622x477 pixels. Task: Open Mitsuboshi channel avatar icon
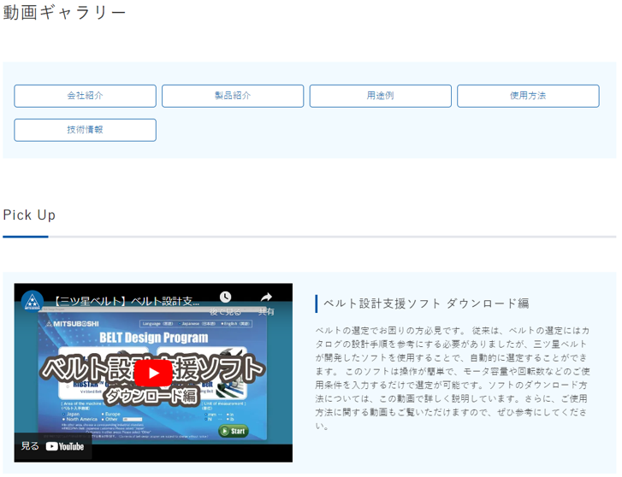click(x=33, y=302)
